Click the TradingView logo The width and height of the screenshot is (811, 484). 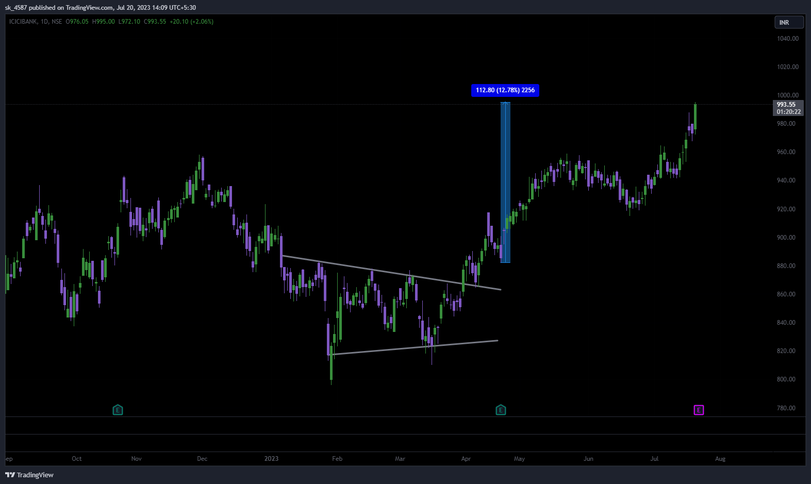(29, 475)
